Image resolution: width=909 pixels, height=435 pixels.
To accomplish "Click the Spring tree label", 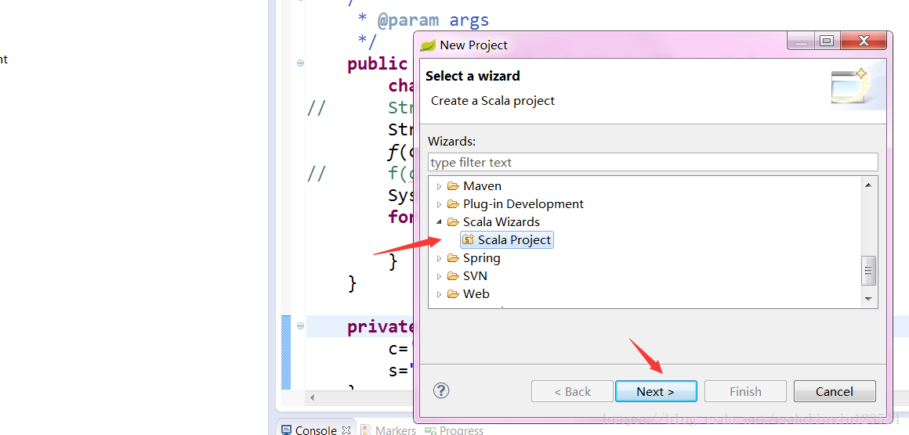I will point(482,258).
